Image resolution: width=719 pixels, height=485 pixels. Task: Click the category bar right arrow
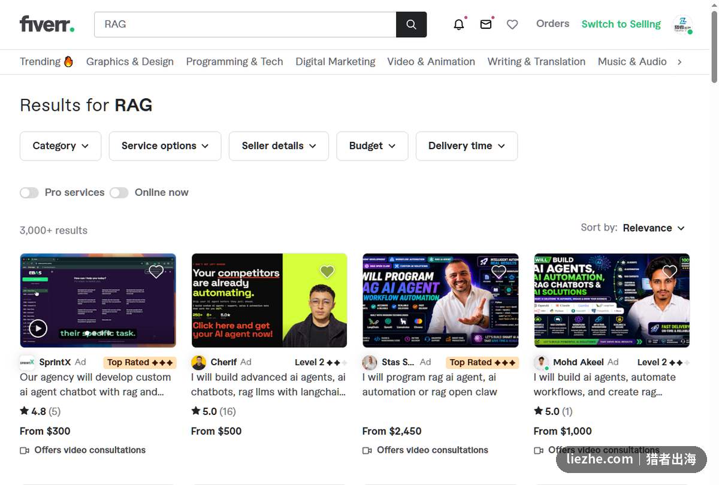click(679, 62)
